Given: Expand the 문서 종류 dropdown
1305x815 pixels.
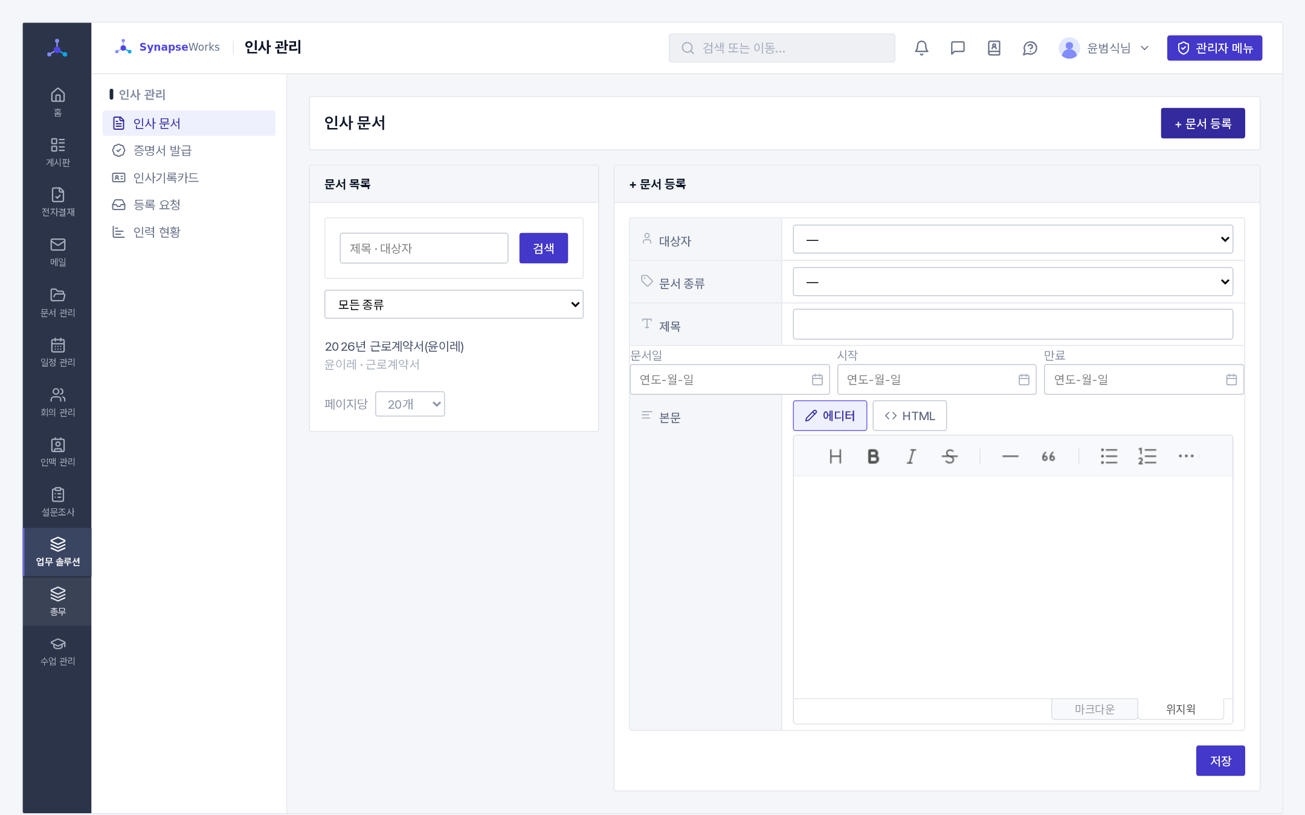Looking at the screenshot, I should coord(1013,282).
